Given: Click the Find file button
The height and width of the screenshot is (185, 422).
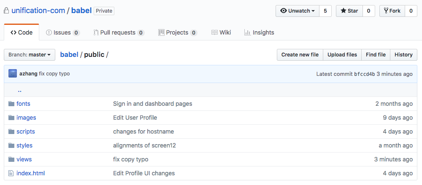Looking at the screenshot, I should pyautogui.click(x=376, y=55).
